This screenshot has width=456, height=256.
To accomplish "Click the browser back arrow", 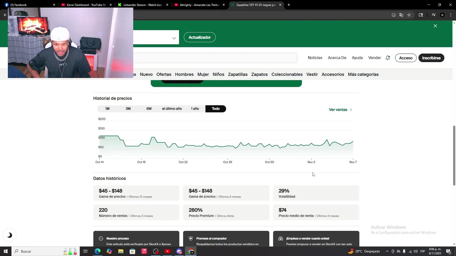I will coord(5,15).
